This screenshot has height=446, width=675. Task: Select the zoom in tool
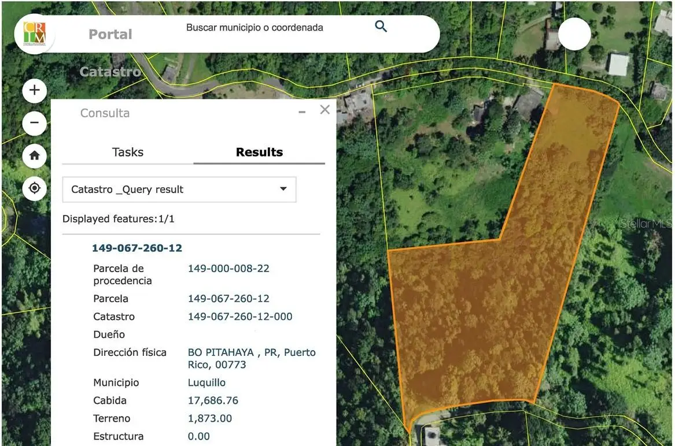point(34,91)
